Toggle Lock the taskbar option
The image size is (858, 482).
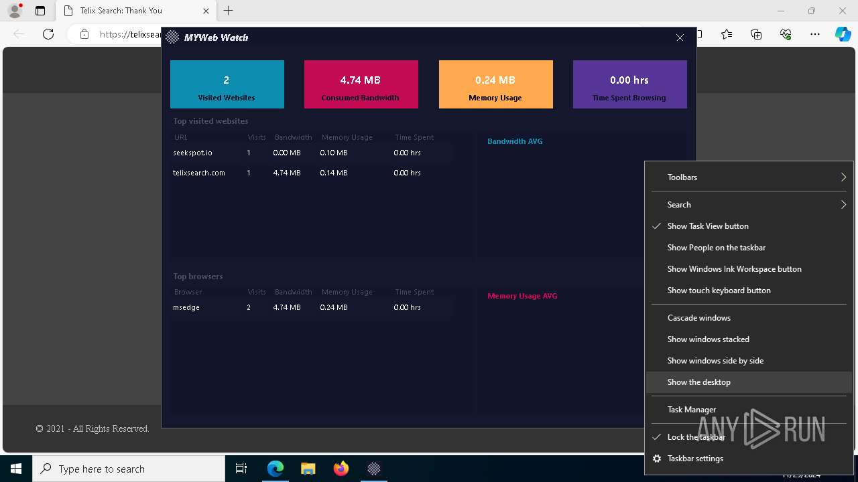pyautogui.click(x=749, y=437)
